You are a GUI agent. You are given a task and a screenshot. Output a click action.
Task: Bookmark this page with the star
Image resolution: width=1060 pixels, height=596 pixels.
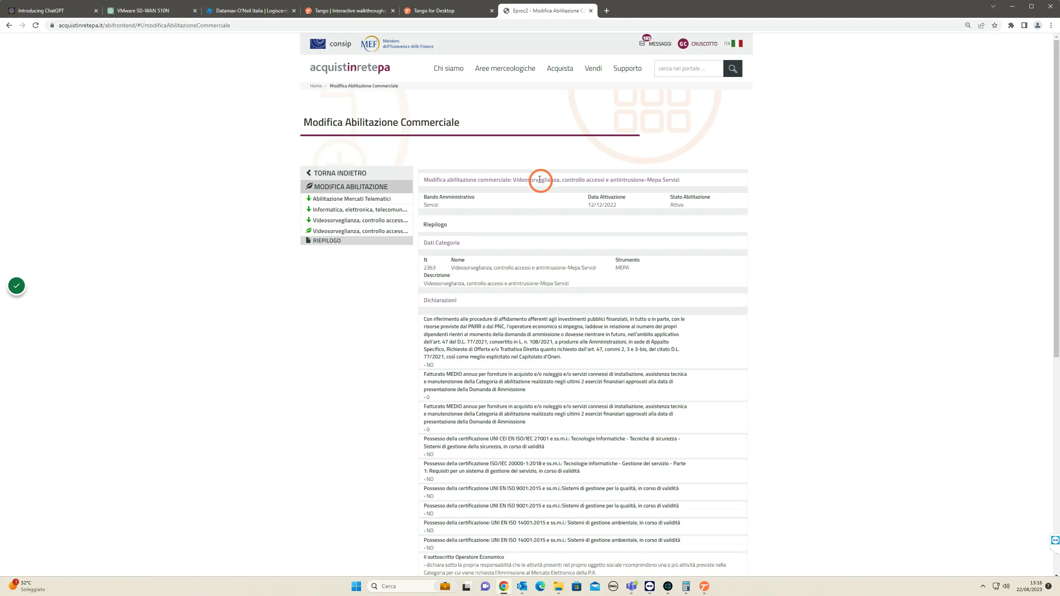pos(995,25)
